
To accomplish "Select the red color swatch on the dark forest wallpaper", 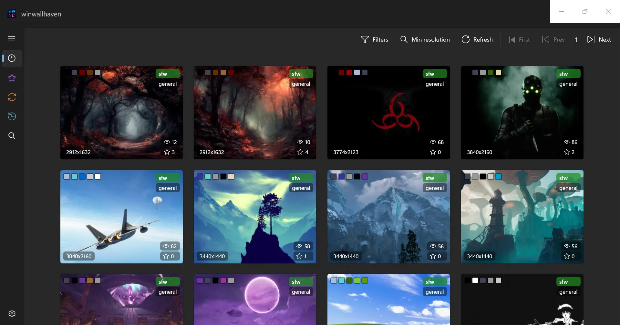I will click(x=82, y=72).
